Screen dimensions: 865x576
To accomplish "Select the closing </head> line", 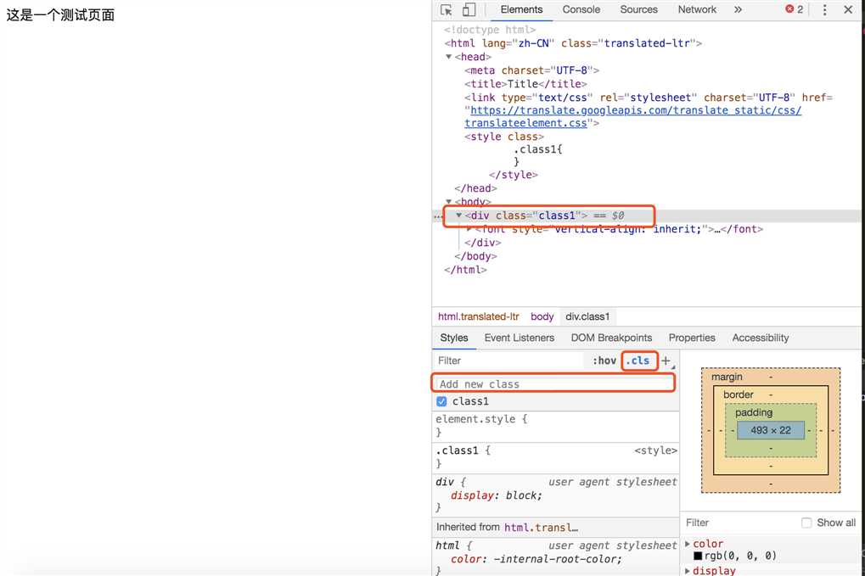I will click(x=475, y=188).
